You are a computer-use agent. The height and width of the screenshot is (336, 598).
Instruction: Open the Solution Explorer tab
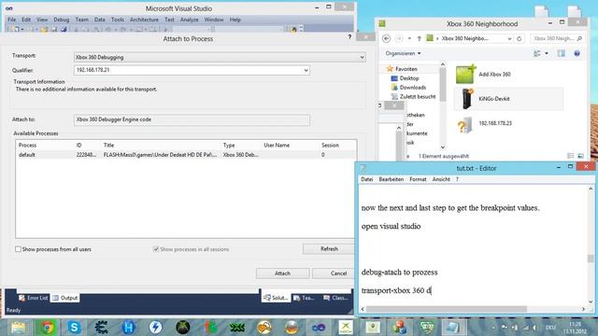(x=276, y=298)
